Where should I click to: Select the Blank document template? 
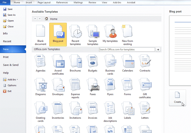(41, 35)
